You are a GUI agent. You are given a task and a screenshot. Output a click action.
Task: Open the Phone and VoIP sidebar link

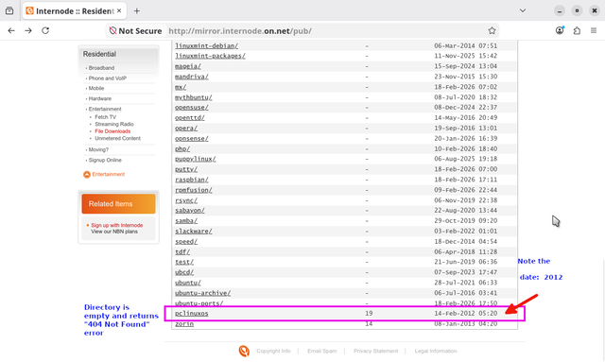[x=108, y=78]
